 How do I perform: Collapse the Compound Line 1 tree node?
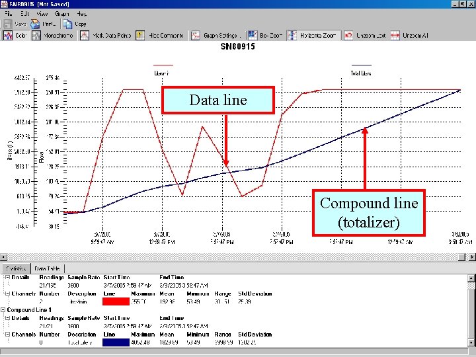coord(3,310)
